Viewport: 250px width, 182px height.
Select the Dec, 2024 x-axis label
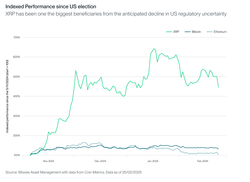(x=100, y=161)
